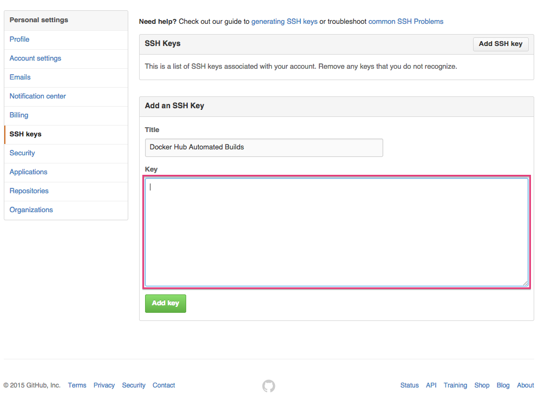The width and height of the screenshot is (538, 394).
Task: Open Security settings in sidebar
Action: pos(22,153)
